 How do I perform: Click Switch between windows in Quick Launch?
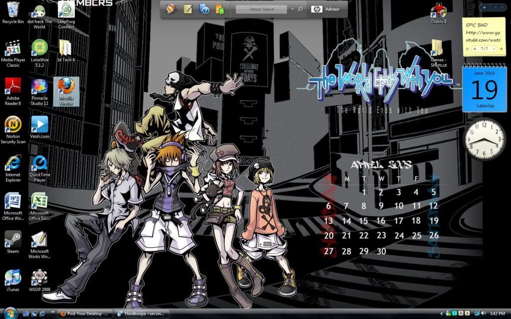[34, 314]
